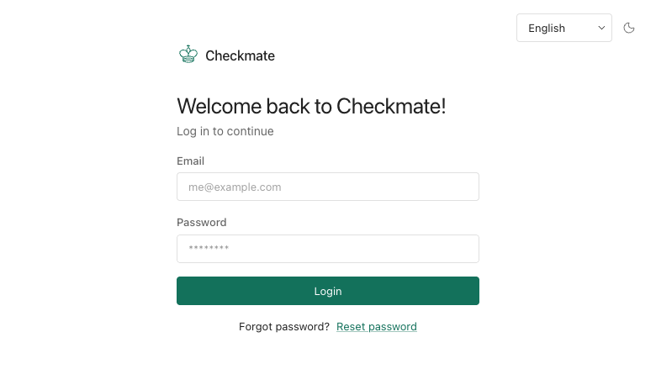The width and height of the screenshot is (656, 369).
Task: Expand the language selector showing English
Action: [564, 28]
